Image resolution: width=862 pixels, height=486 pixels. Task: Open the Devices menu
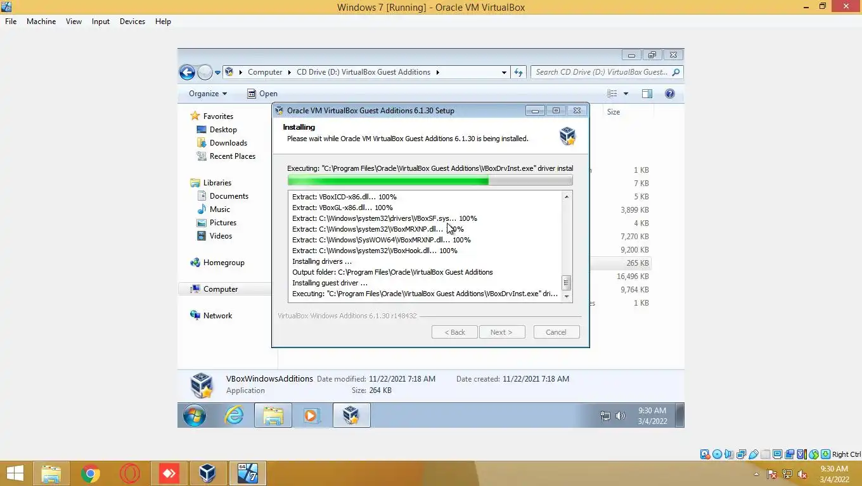tap(132, 21)
